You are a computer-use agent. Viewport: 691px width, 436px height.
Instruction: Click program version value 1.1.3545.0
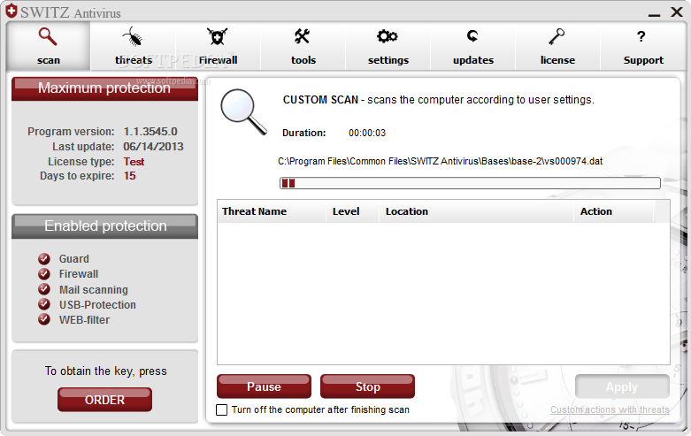[150, 132]
